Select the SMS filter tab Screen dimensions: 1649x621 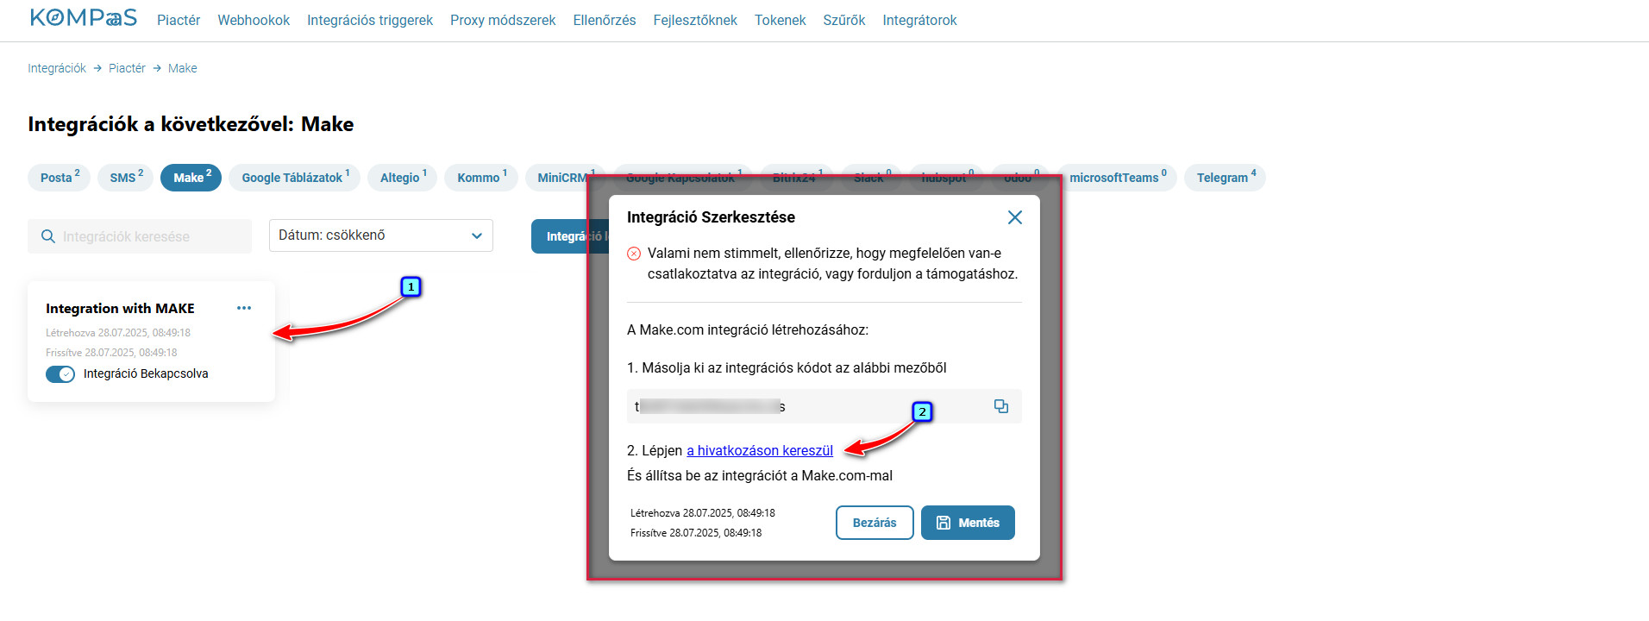126,178
